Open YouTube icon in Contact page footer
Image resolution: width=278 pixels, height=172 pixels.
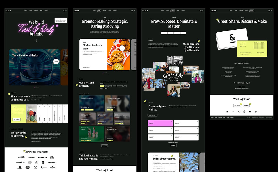point(250,112)
